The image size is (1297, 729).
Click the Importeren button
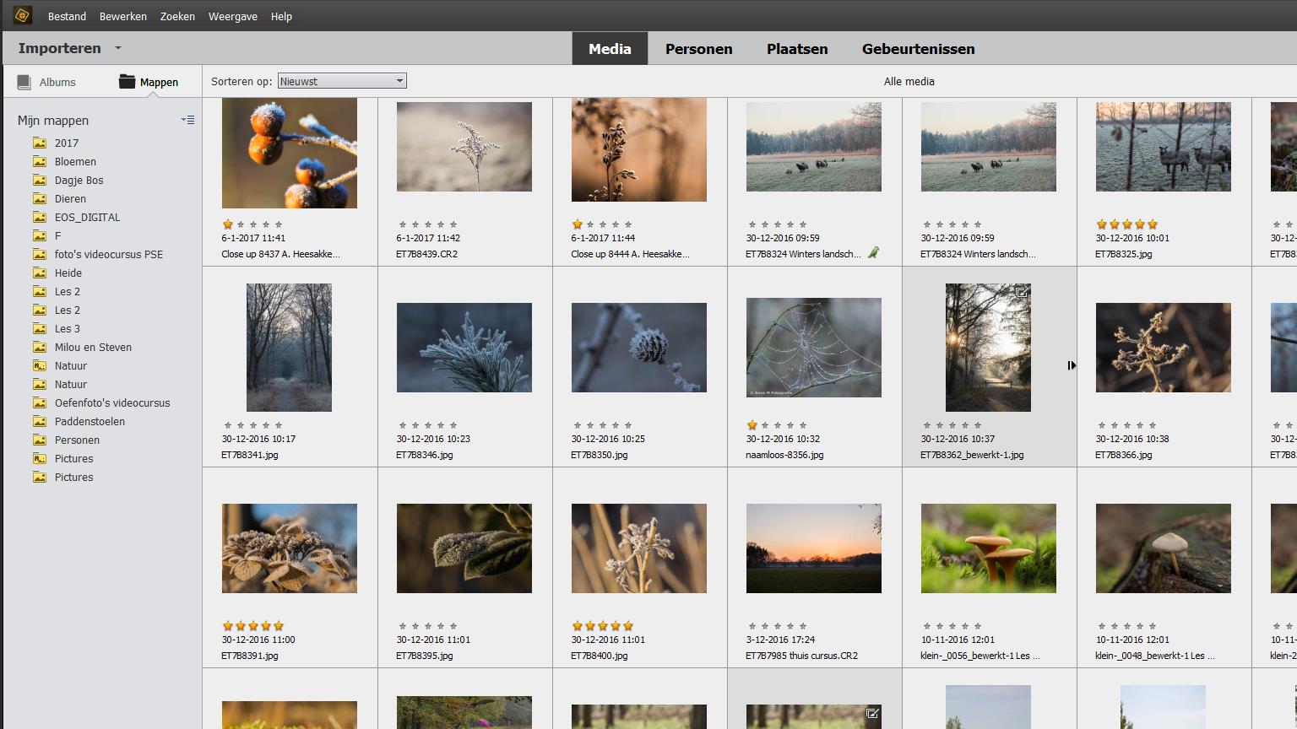[59, 48]
